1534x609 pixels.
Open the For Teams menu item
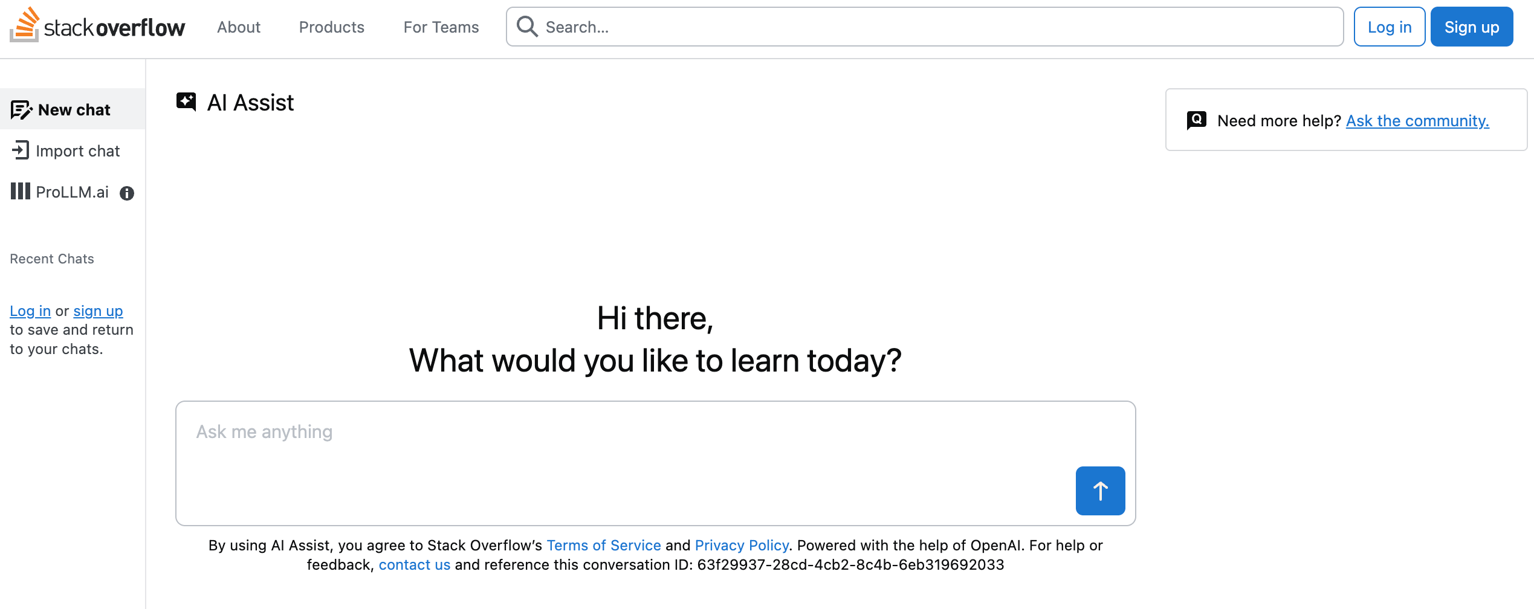[x=441, y=27]
